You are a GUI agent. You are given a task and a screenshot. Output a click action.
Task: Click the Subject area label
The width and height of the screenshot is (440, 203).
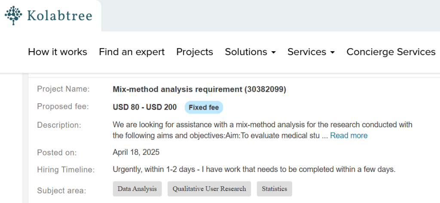pos(61,191)
